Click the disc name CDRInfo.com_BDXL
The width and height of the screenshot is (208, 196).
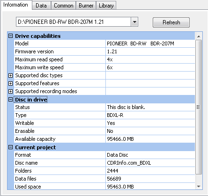129,163
